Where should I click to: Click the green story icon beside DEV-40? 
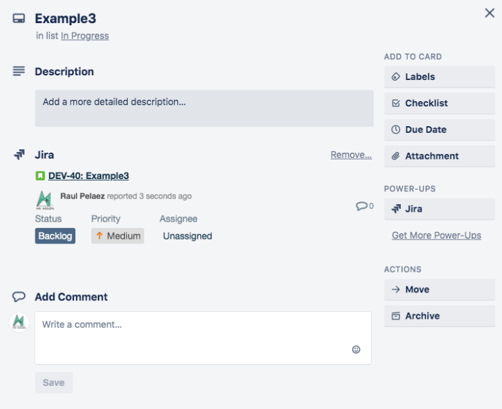(x=40, y=176)
